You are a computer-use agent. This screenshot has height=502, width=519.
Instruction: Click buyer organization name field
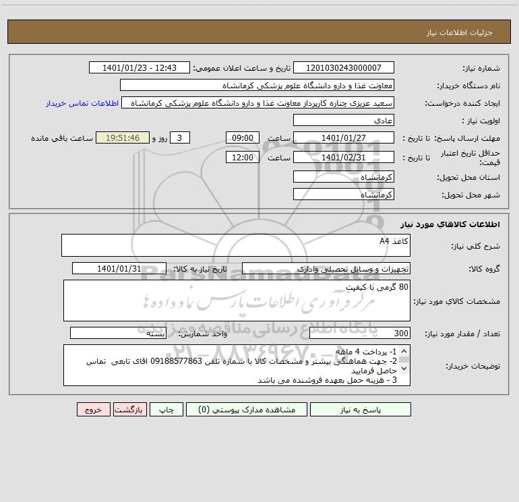(x=257, y=85)
